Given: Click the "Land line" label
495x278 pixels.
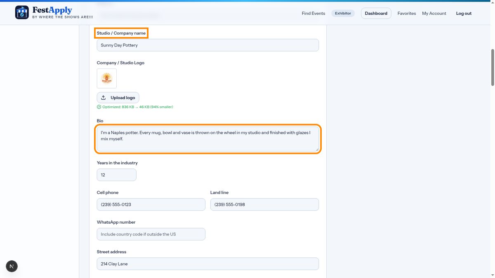Looking at the screenshot, I should pos(219,193).
